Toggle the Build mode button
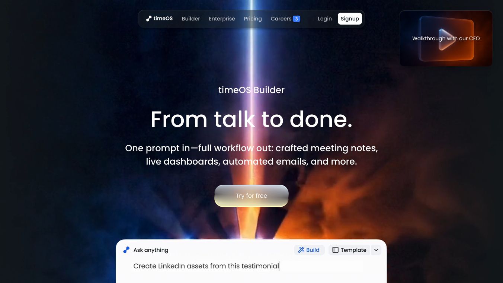The height and width of the screenshot is (283, 503). point(309,250)
